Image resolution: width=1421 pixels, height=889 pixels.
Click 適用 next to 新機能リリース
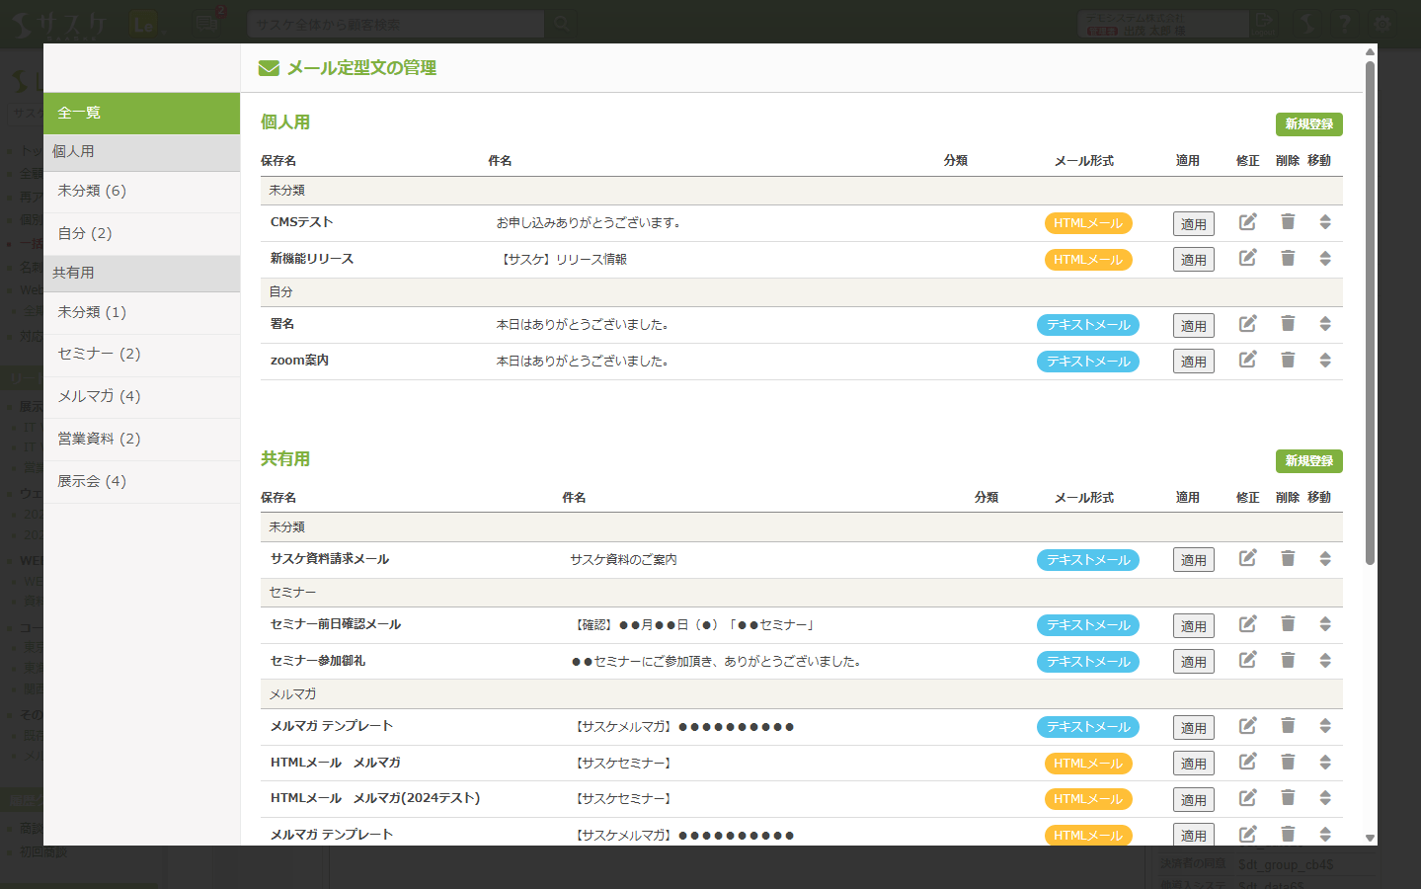(x=1193, y=259)
